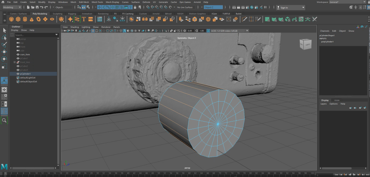The width and height of the screenshot is (370, 177).
Task: Open the symmetry dropdown arrow before Object Z
Action: point(201,7)
